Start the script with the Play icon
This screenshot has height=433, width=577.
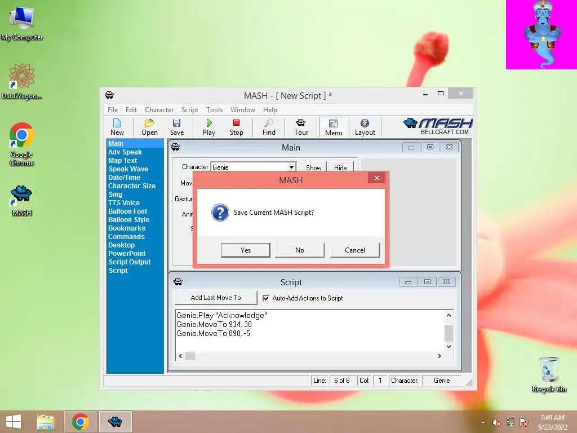click(208, 127)
